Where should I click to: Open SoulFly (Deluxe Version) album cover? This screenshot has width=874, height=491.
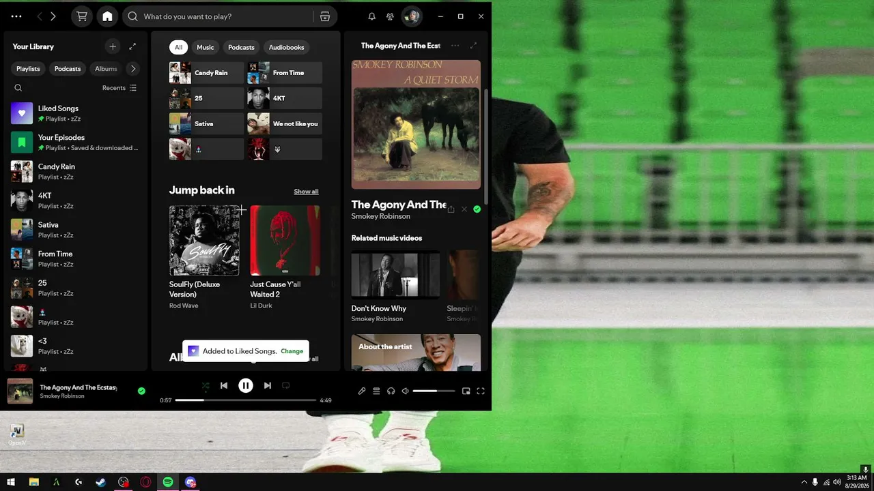(204, 241)
